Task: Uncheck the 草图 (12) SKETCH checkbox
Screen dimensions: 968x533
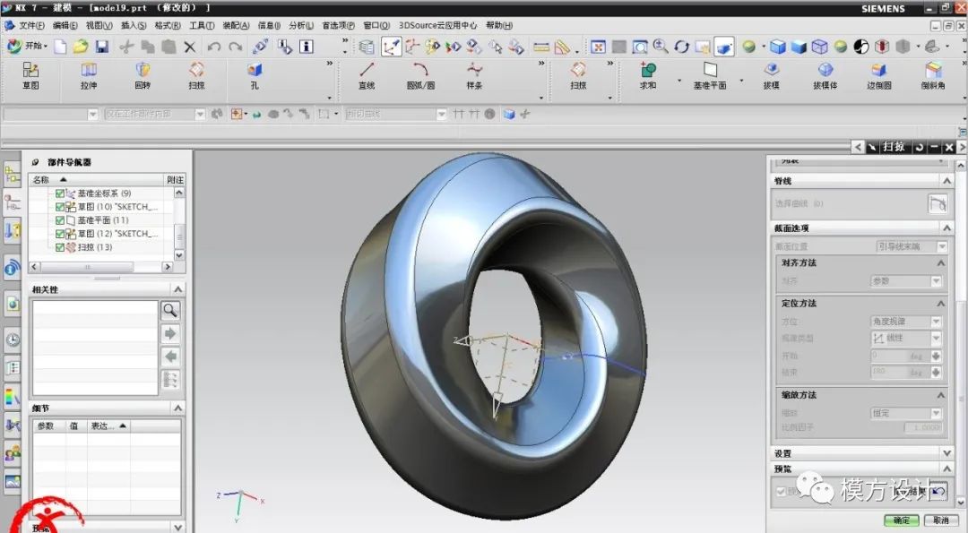Action: click(x=60, y=234)
